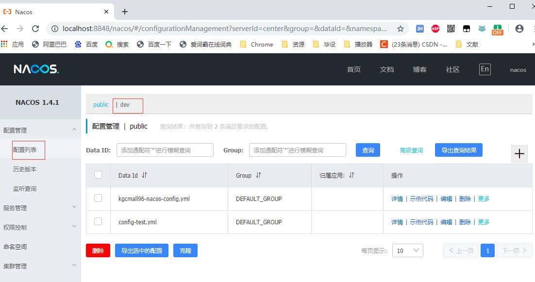Expand the 服务管理 sidebar section

pyautogui.click(x=74, y=207)
